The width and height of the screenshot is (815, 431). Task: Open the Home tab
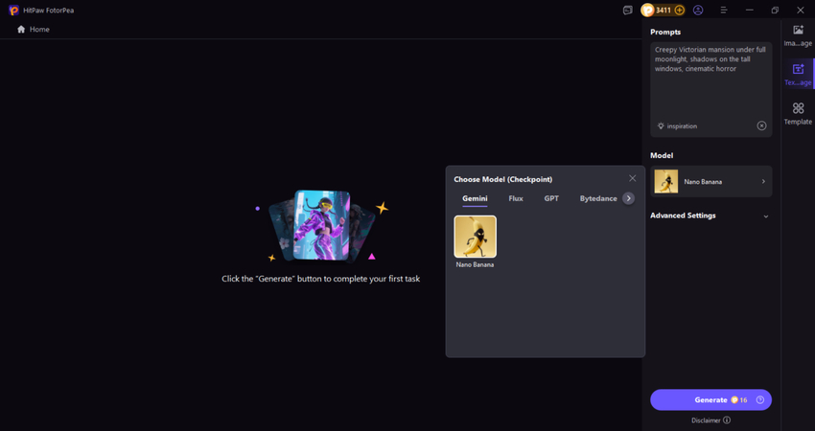click(34, 29)
